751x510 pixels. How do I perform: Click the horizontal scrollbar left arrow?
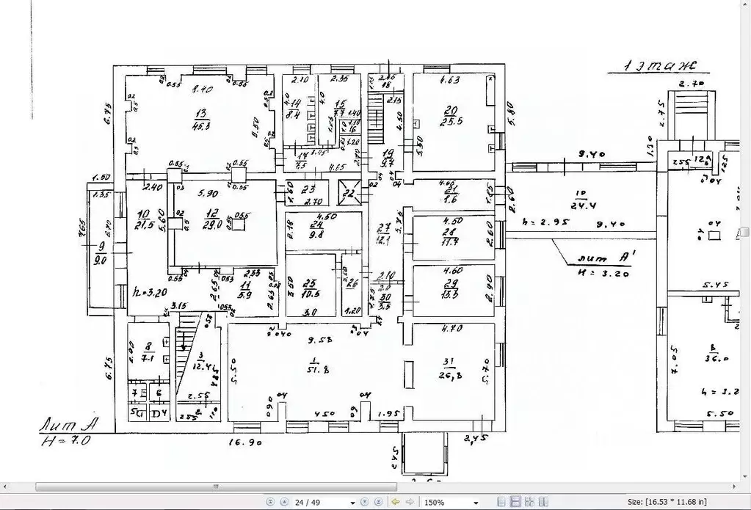tap(4, 487)
